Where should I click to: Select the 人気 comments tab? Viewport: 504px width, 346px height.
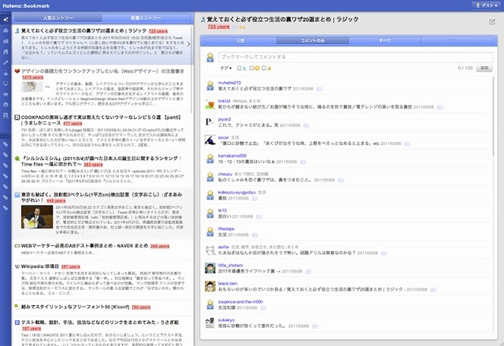240,41
